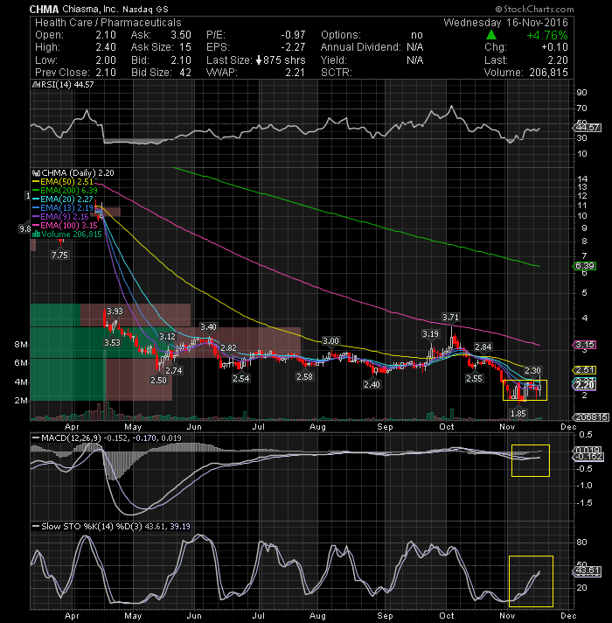Click the 44.57 RSI value tag on right axis
Viewport: 612px width, 623px height.
tap(587, 128)
